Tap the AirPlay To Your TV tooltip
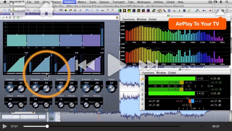 pyautogui.click(x=197, y=24)
